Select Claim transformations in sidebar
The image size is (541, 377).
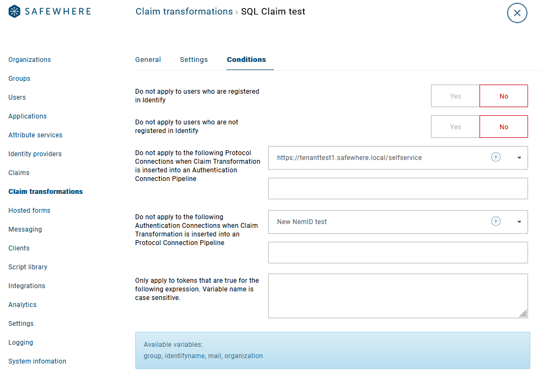[x=45, y=192]
